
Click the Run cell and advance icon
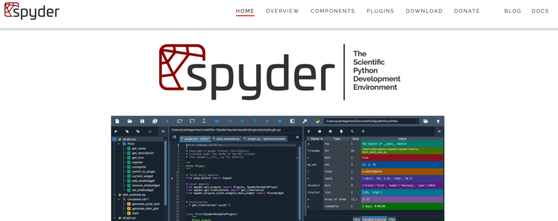coord(192,121)
